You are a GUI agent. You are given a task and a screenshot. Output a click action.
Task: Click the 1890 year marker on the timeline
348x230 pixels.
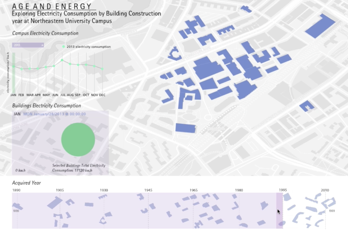[x=17, y=190]
